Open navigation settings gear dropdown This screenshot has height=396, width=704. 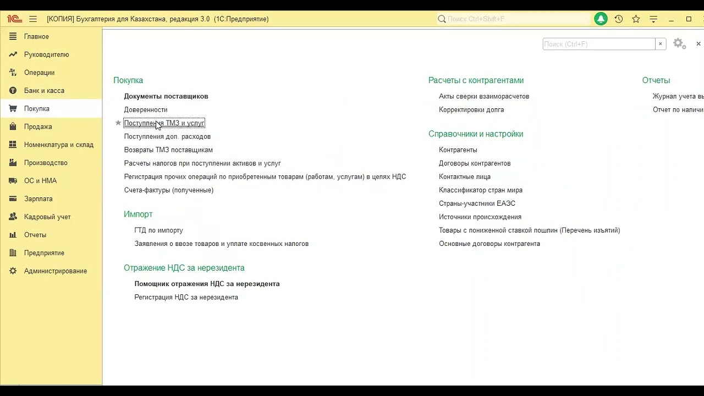pyautogui.click(x=679, y=44)
